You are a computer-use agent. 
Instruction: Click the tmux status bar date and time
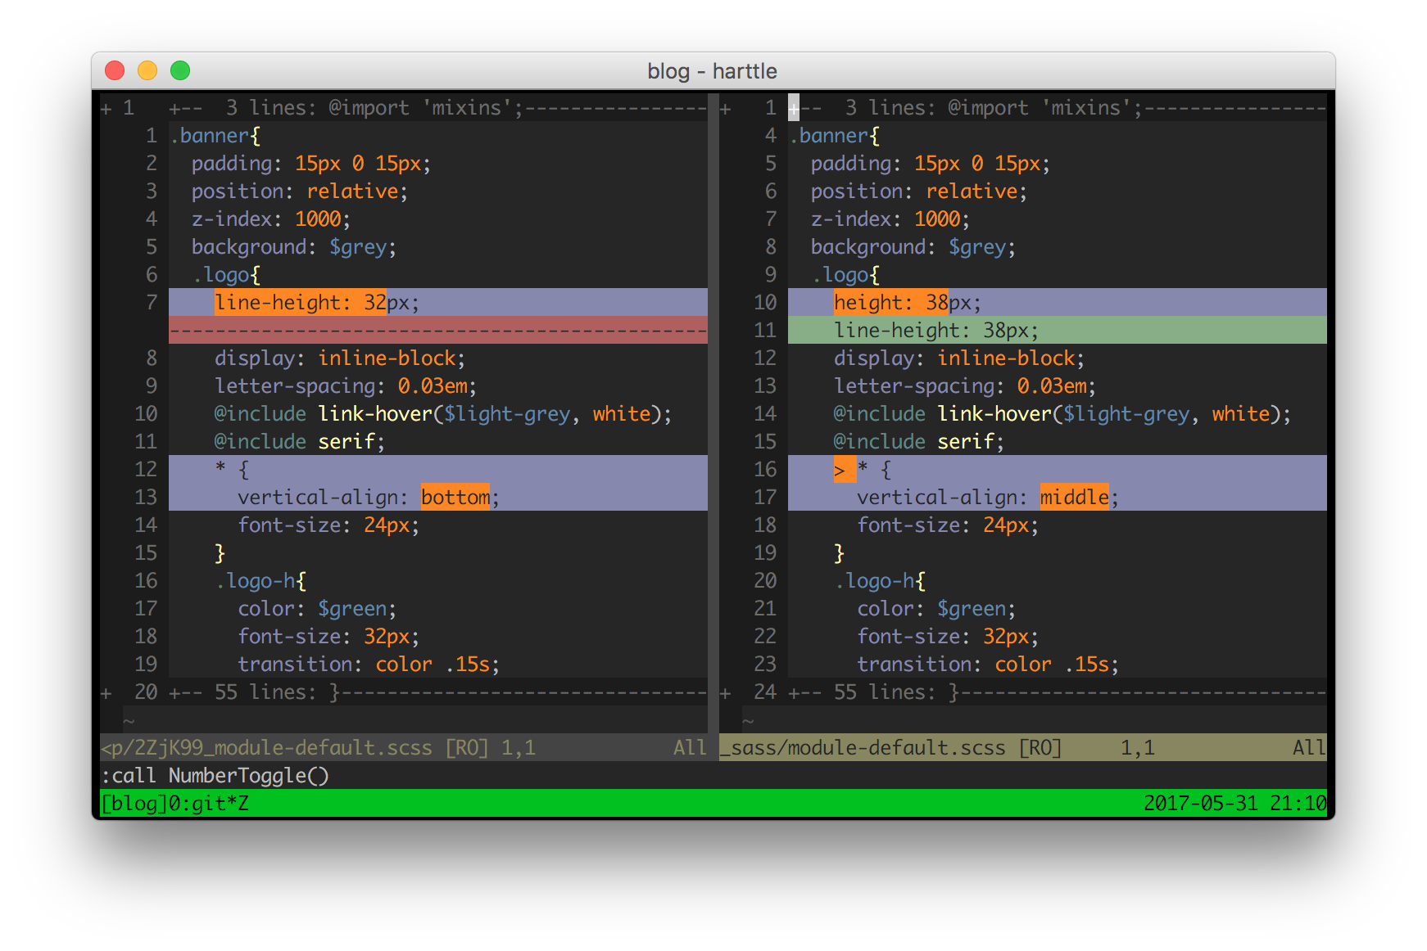[x=1234, y=804]
